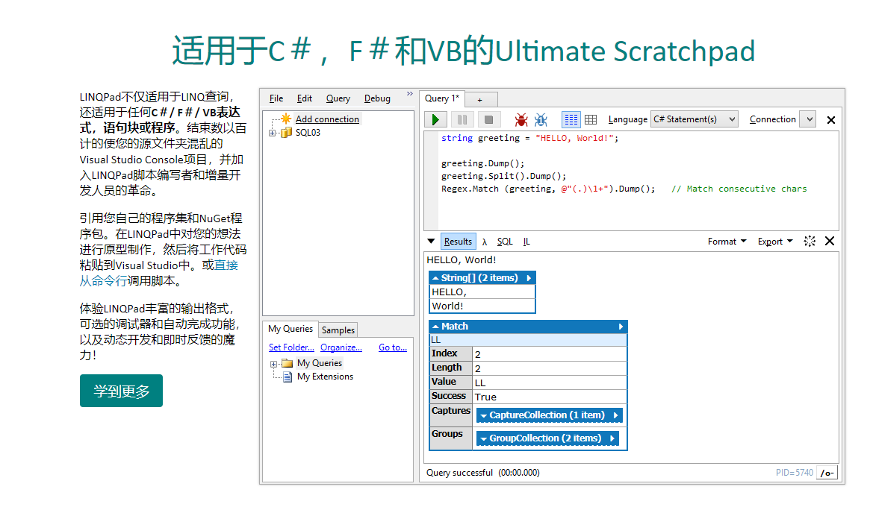Switch to the IL output tab
This screenshot has height=510, width=870.
526,242
